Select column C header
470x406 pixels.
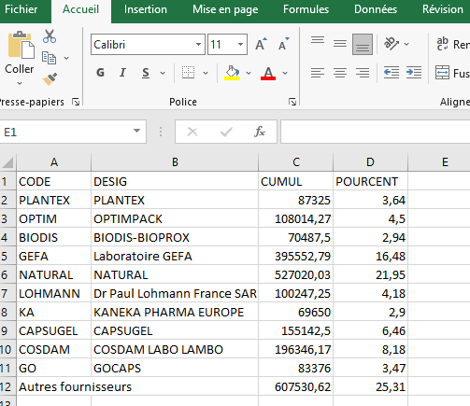296,162
